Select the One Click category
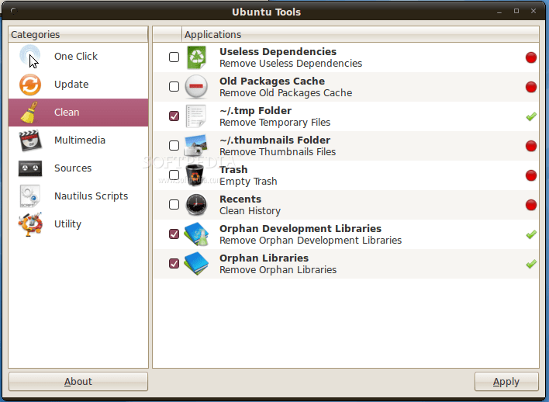This screenshot has height=402, width=549. [78, 57]
